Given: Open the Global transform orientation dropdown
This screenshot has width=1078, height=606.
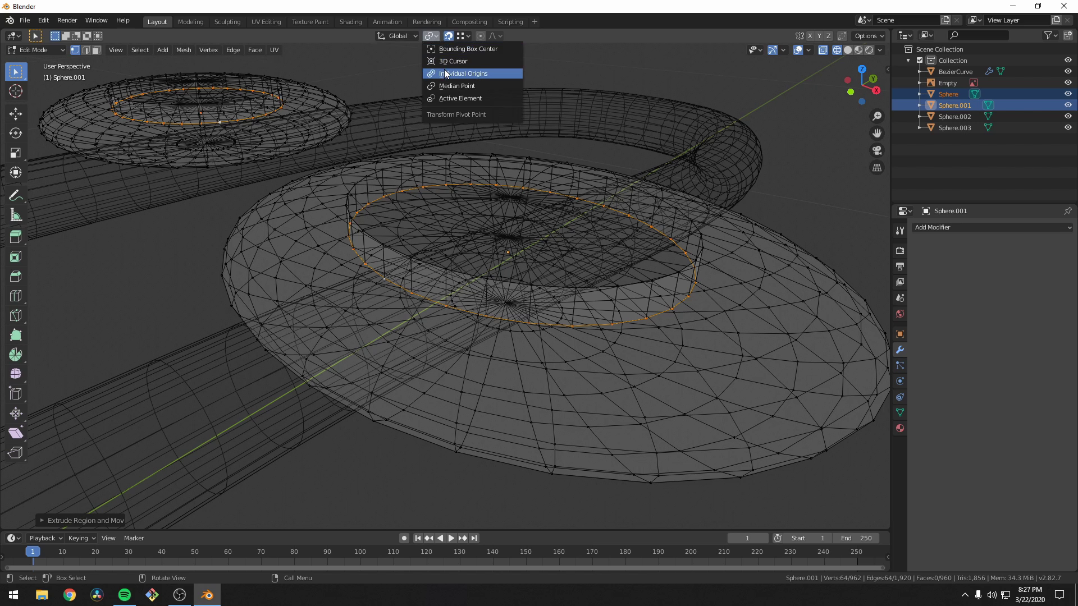Looking at the screenshot, I should [x=397, y=35].
